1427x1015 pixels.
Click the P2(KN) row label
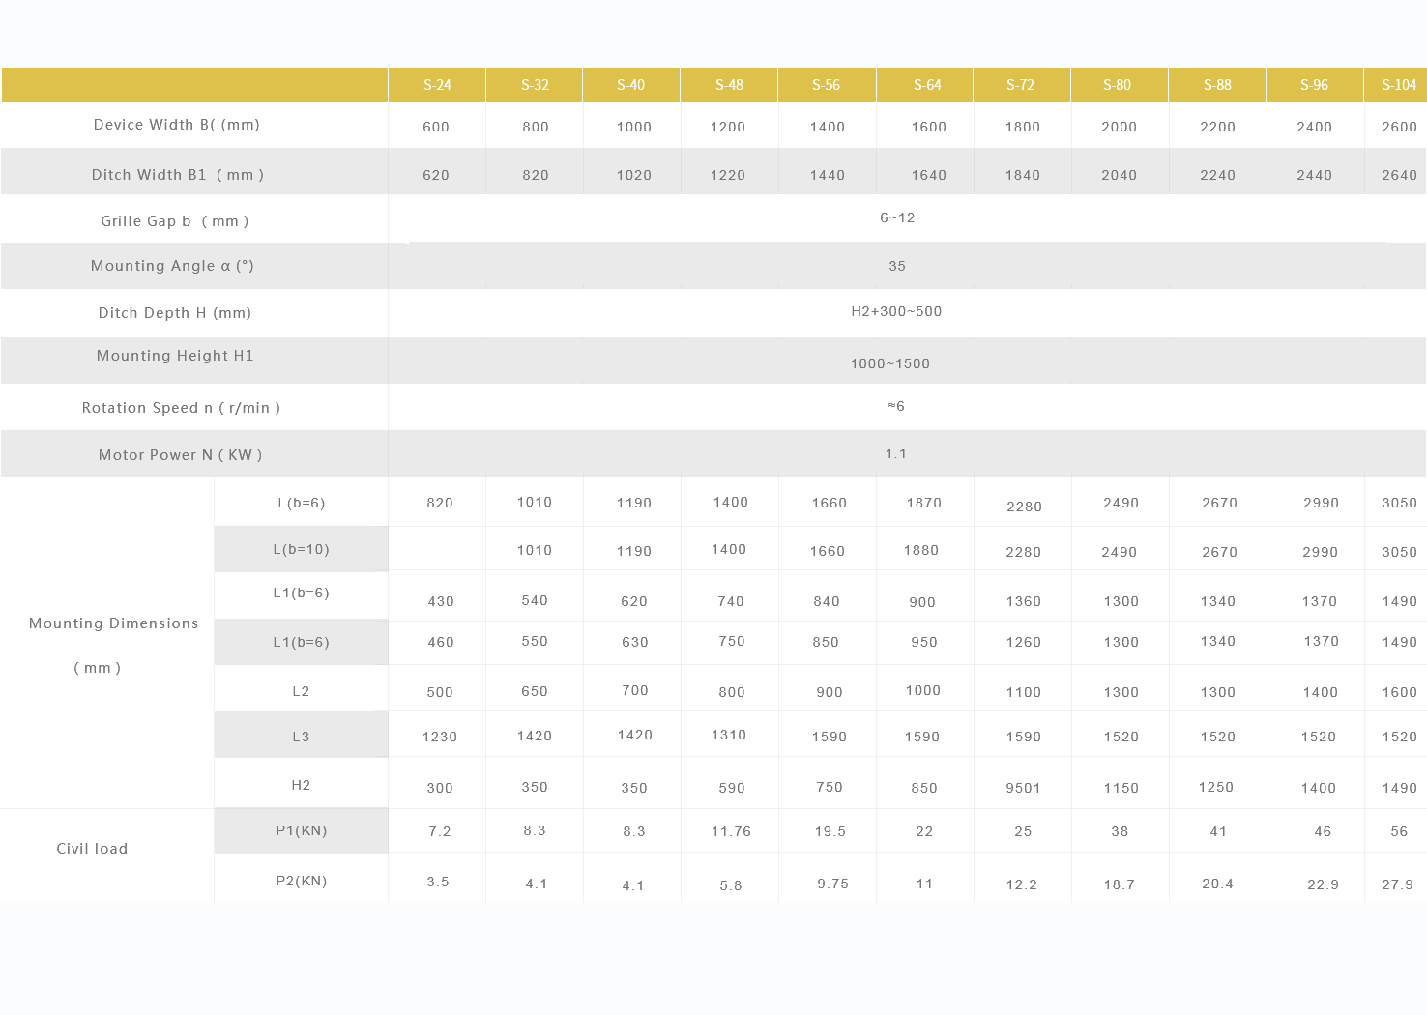tap(301, 881)
